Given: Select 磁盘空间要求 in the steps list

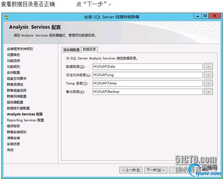Looking at the screenshot, I should (x=16, y=78).
